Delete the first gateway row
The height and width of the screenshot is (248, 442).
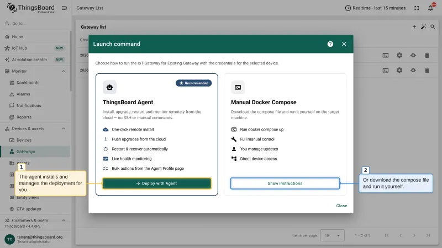[x=427, y=56]
